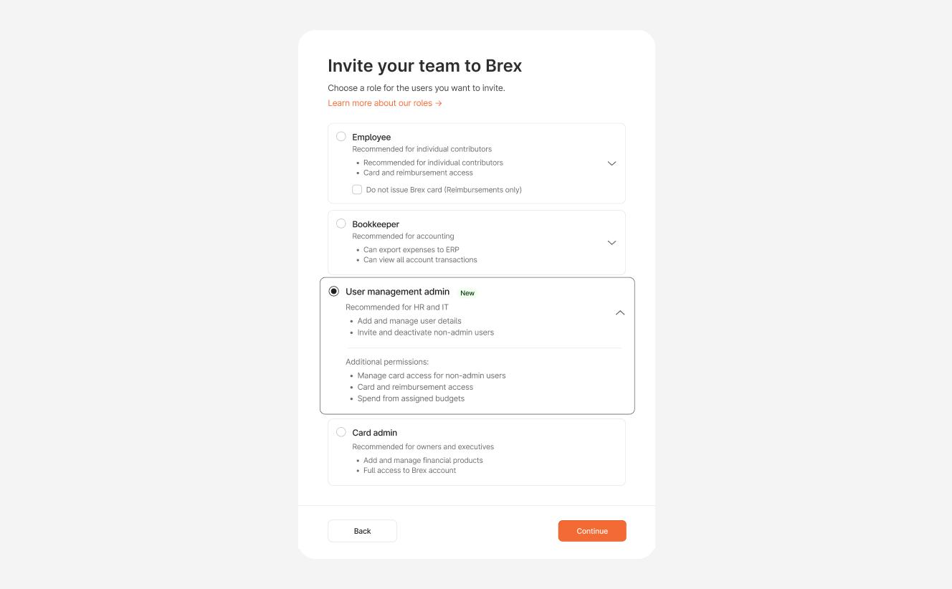The height and width of the screenshot is (589, 952).
Task: Select the Employee role radio button
Action: click(x=341, y=136)
